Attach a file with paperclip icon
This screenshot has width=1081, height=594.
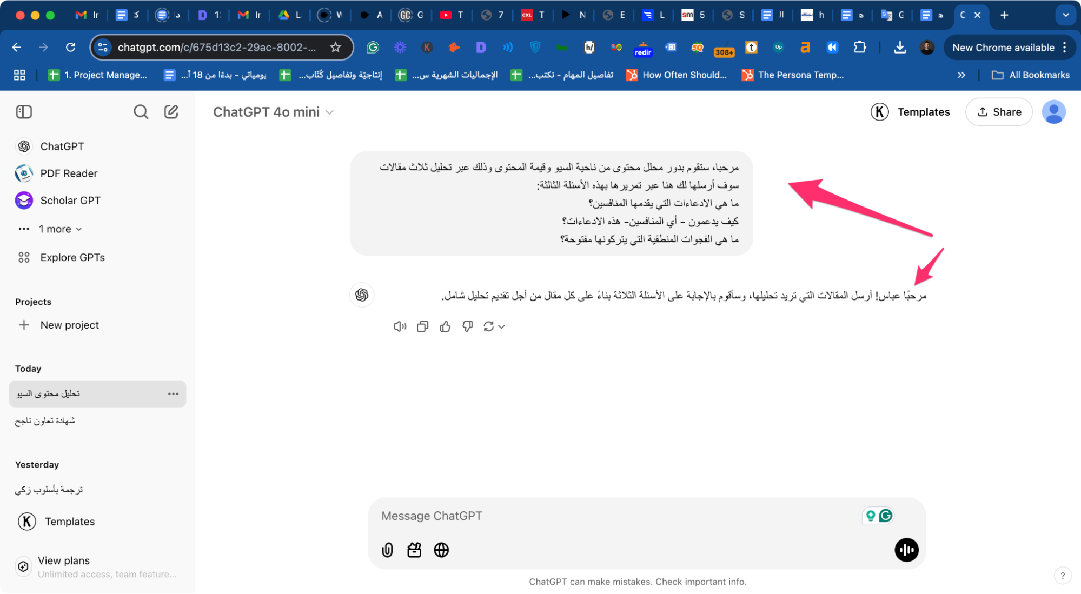[387, 550]
